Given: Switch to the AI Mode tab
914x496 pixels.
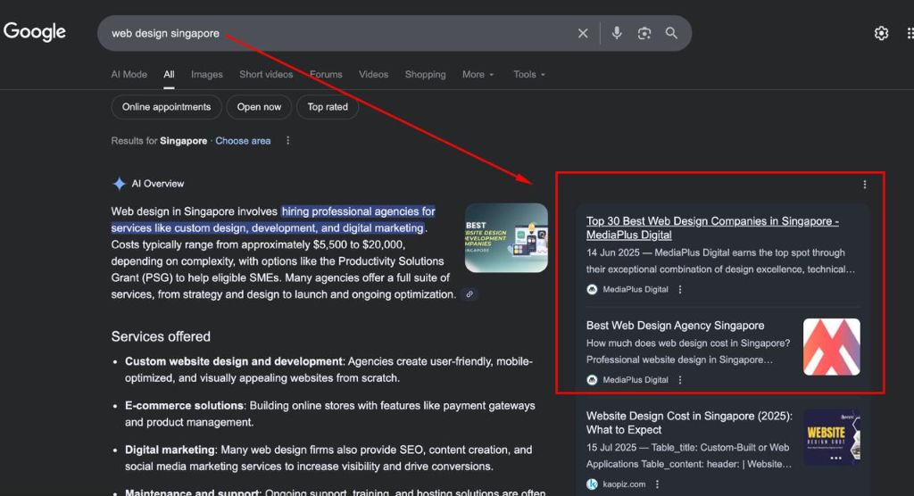Looking at the screenshot, I should (129, 75).
